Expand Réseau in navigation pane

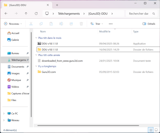coord(4,120)
